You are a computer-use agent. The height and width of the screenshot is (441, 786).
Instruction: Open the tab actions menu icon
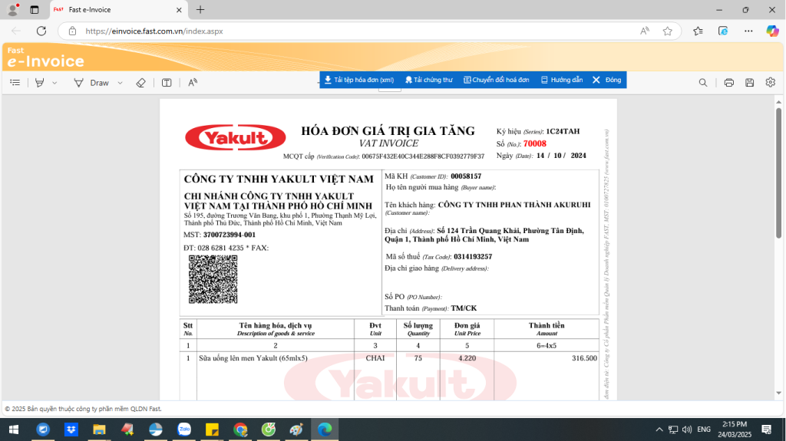click(x=34, y=9)
